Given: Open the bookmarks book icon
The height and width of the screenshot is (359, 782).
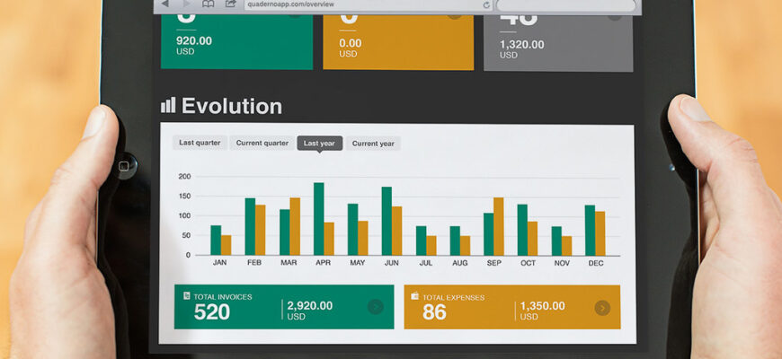Looking at the screenshot, I should point(209,4).
